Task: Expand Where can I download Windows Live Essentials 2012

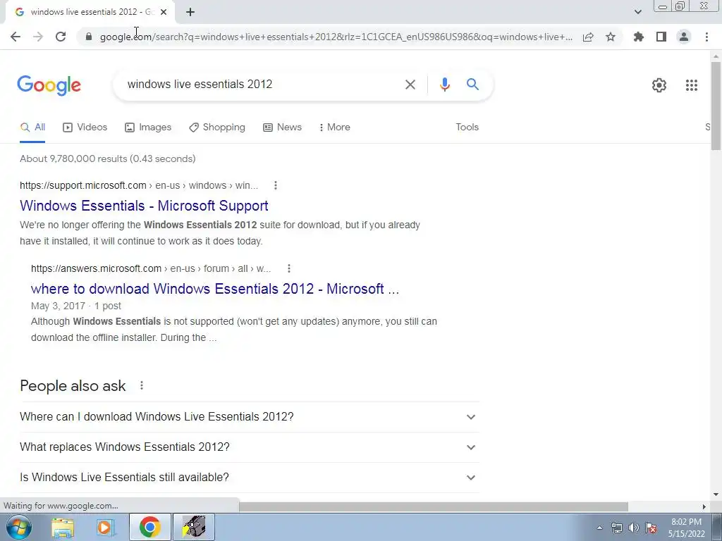Action: coord(249,417)
